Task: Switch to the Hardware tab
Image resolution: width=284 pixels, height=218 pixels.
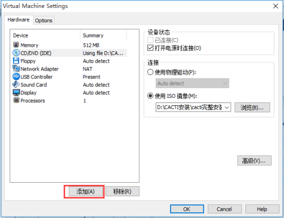Action: click(x=19, y=20)
